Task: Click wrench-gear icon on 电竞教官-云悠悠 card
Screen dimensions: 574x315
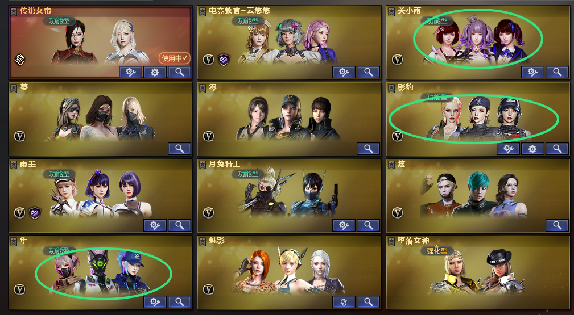Action: point(344,72)
